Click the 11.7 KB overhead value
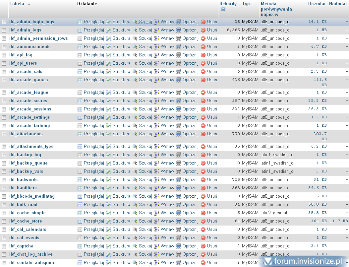 pyautogui.click(x=338, y=221)
